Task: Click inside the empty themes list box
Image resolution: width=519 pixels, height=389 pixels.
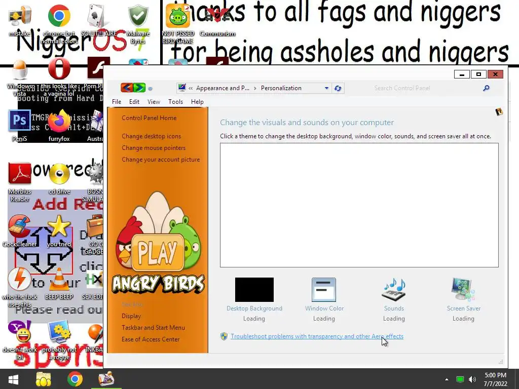Action: pos(359,205)
